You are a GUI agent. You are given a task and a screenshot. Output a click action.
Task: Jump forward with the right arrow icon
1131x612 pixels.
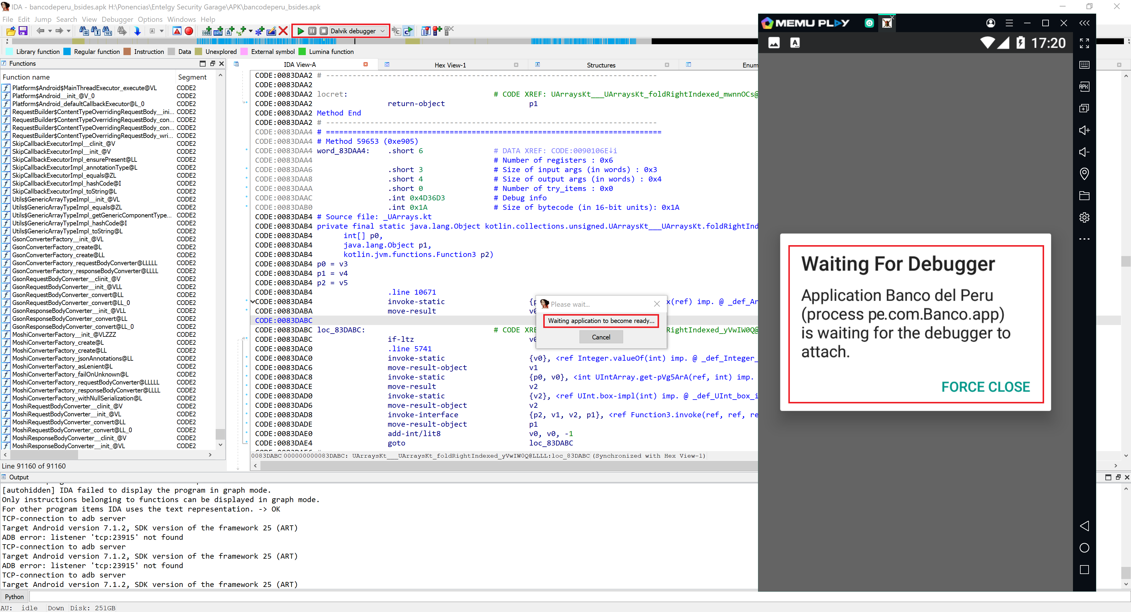pyautogui.click(x=59, y=31)
